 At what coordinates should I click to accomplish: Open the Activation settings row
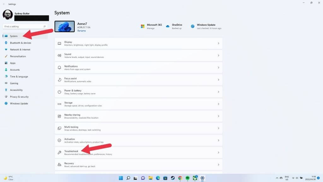[138, 140]
